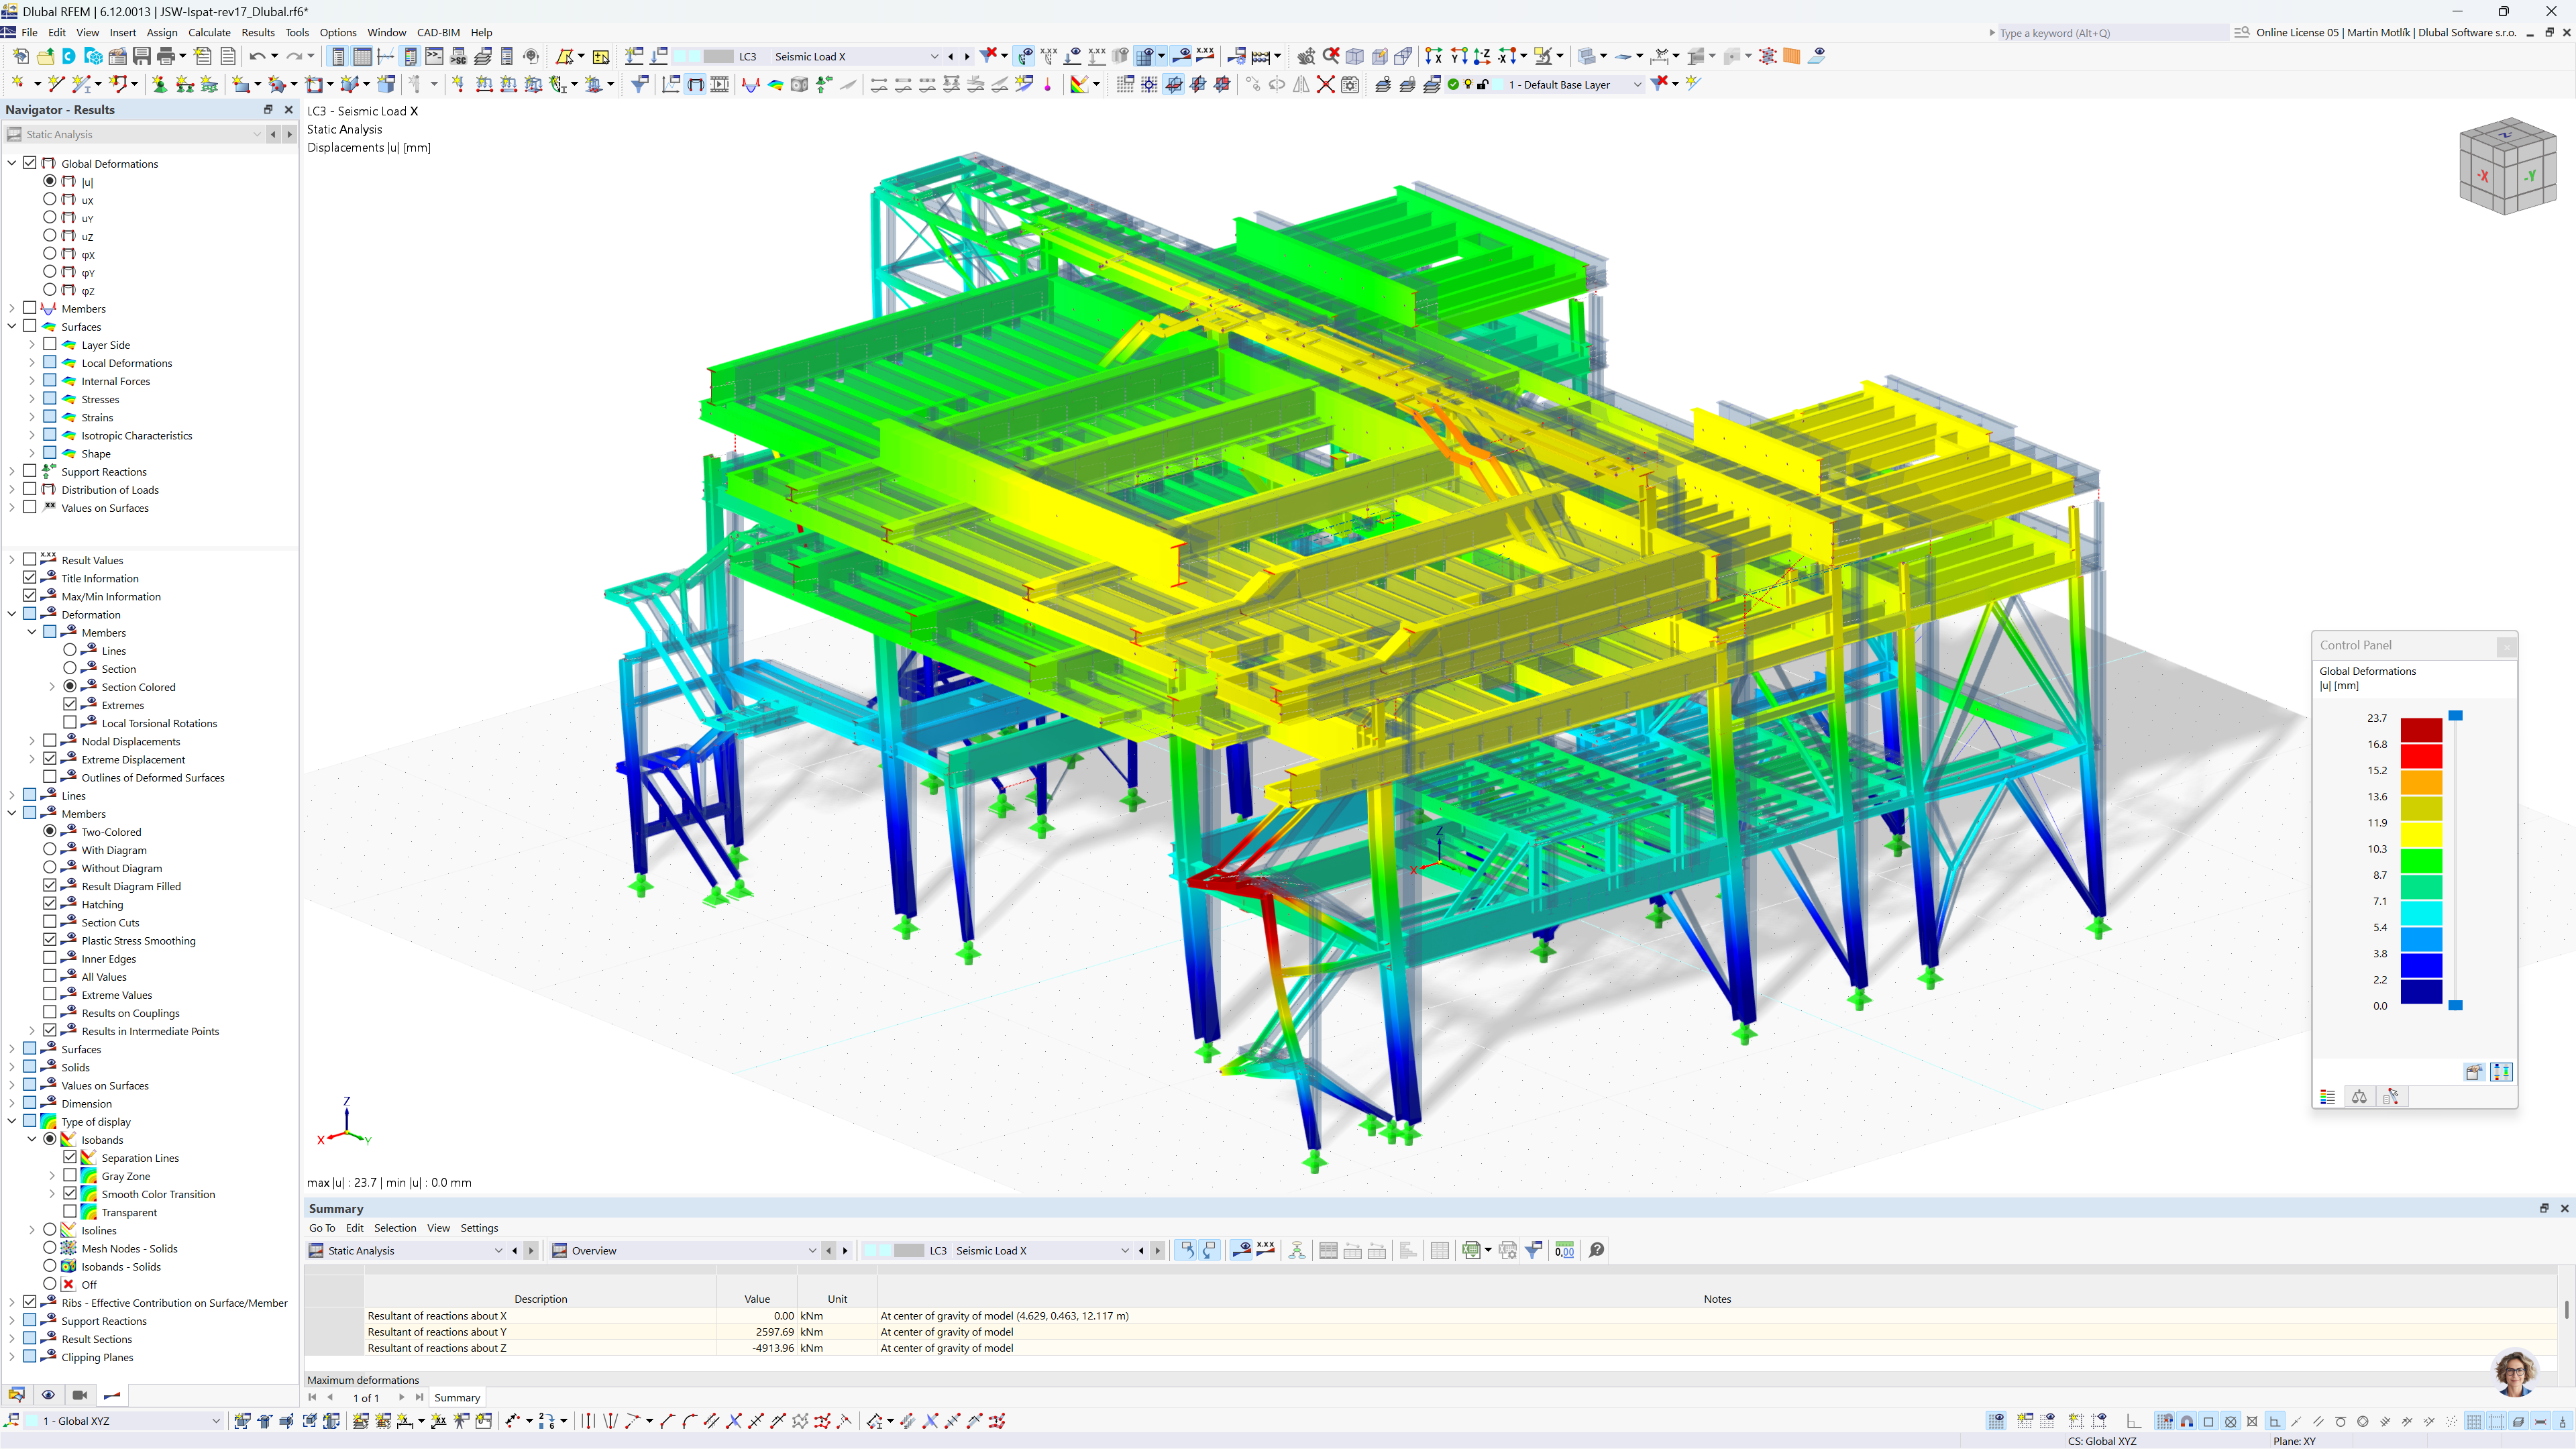
Task: Click the Undo arrow icon
Action: [257, 56]
